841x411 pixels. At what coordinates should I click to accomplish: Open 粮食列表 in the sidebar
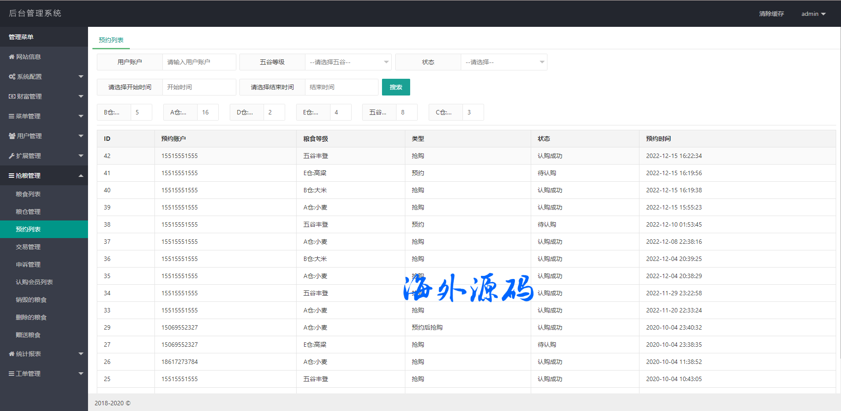[28, 194]
